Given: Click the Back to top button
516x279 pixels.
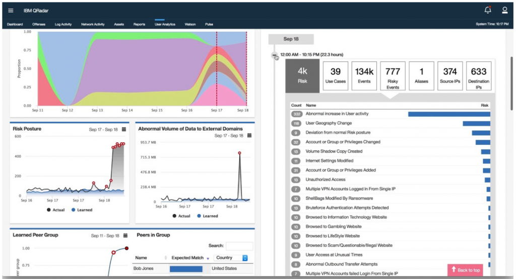Looking at the screenshot, I should 465,270.
